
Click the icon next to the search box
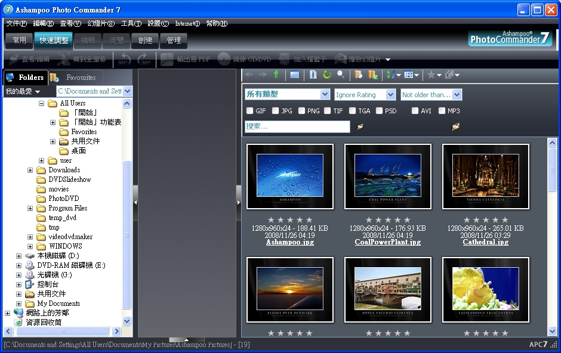360,126
